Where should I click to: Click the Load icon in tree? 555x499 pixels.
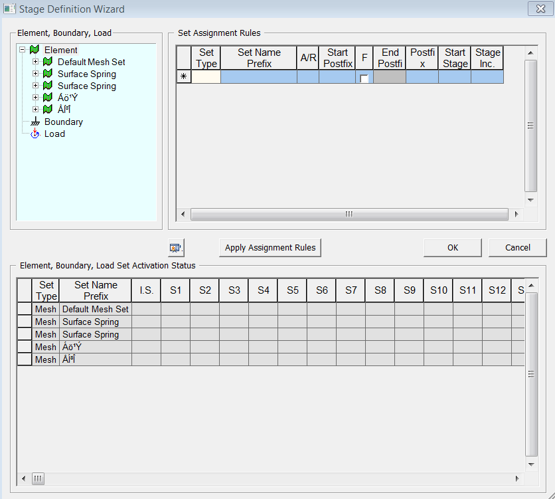coord(35,134)
